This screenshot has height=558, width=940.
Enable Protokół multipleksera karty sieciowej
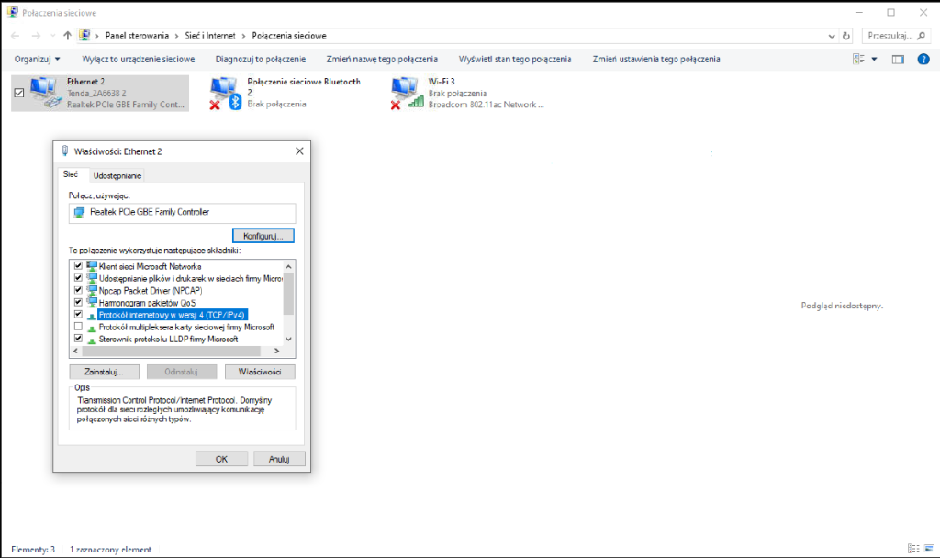(x=78, y=326)
